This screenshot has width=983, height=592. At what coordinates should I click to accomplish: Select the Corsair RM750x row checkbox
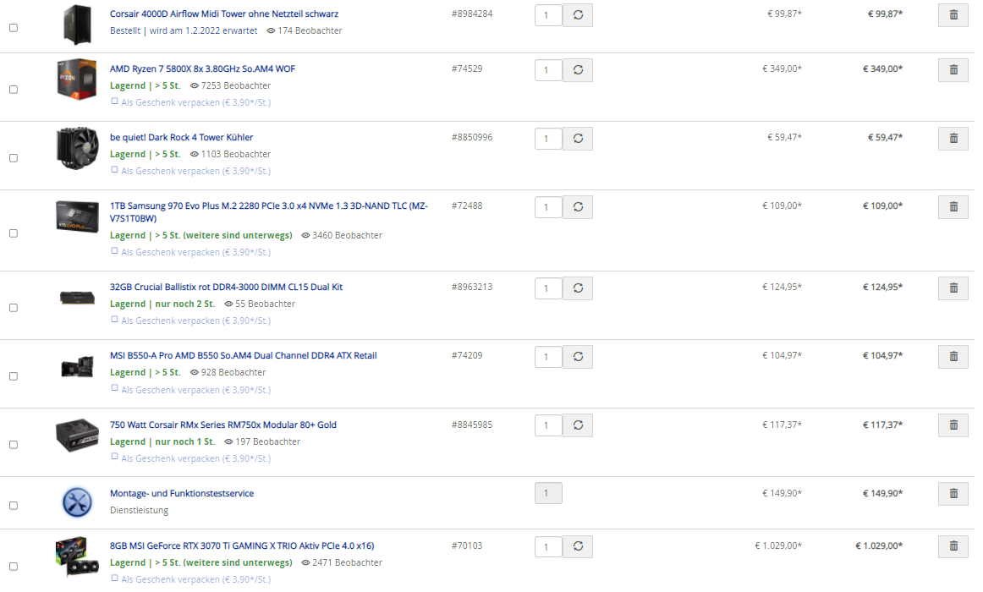pyautogui.click(x=14, y=445)
